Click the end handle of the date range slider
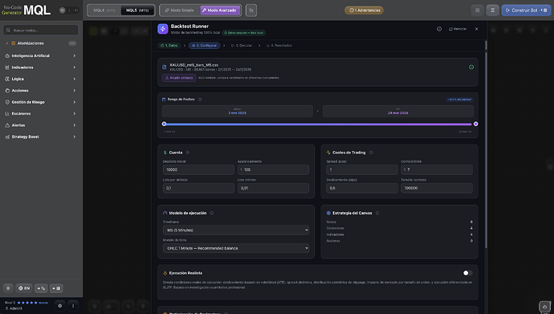The height and width of the screenshot is (314, 554). pyautogui.click(x=475, y=124)
